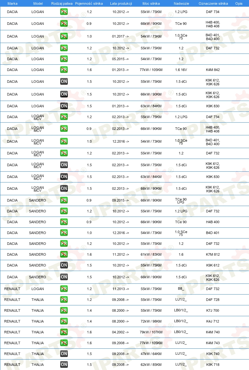Screen dimensions: 249x370
Task: Click the petrol icon for Thalia D4F 728 row
Action: (x=64, y=300)
